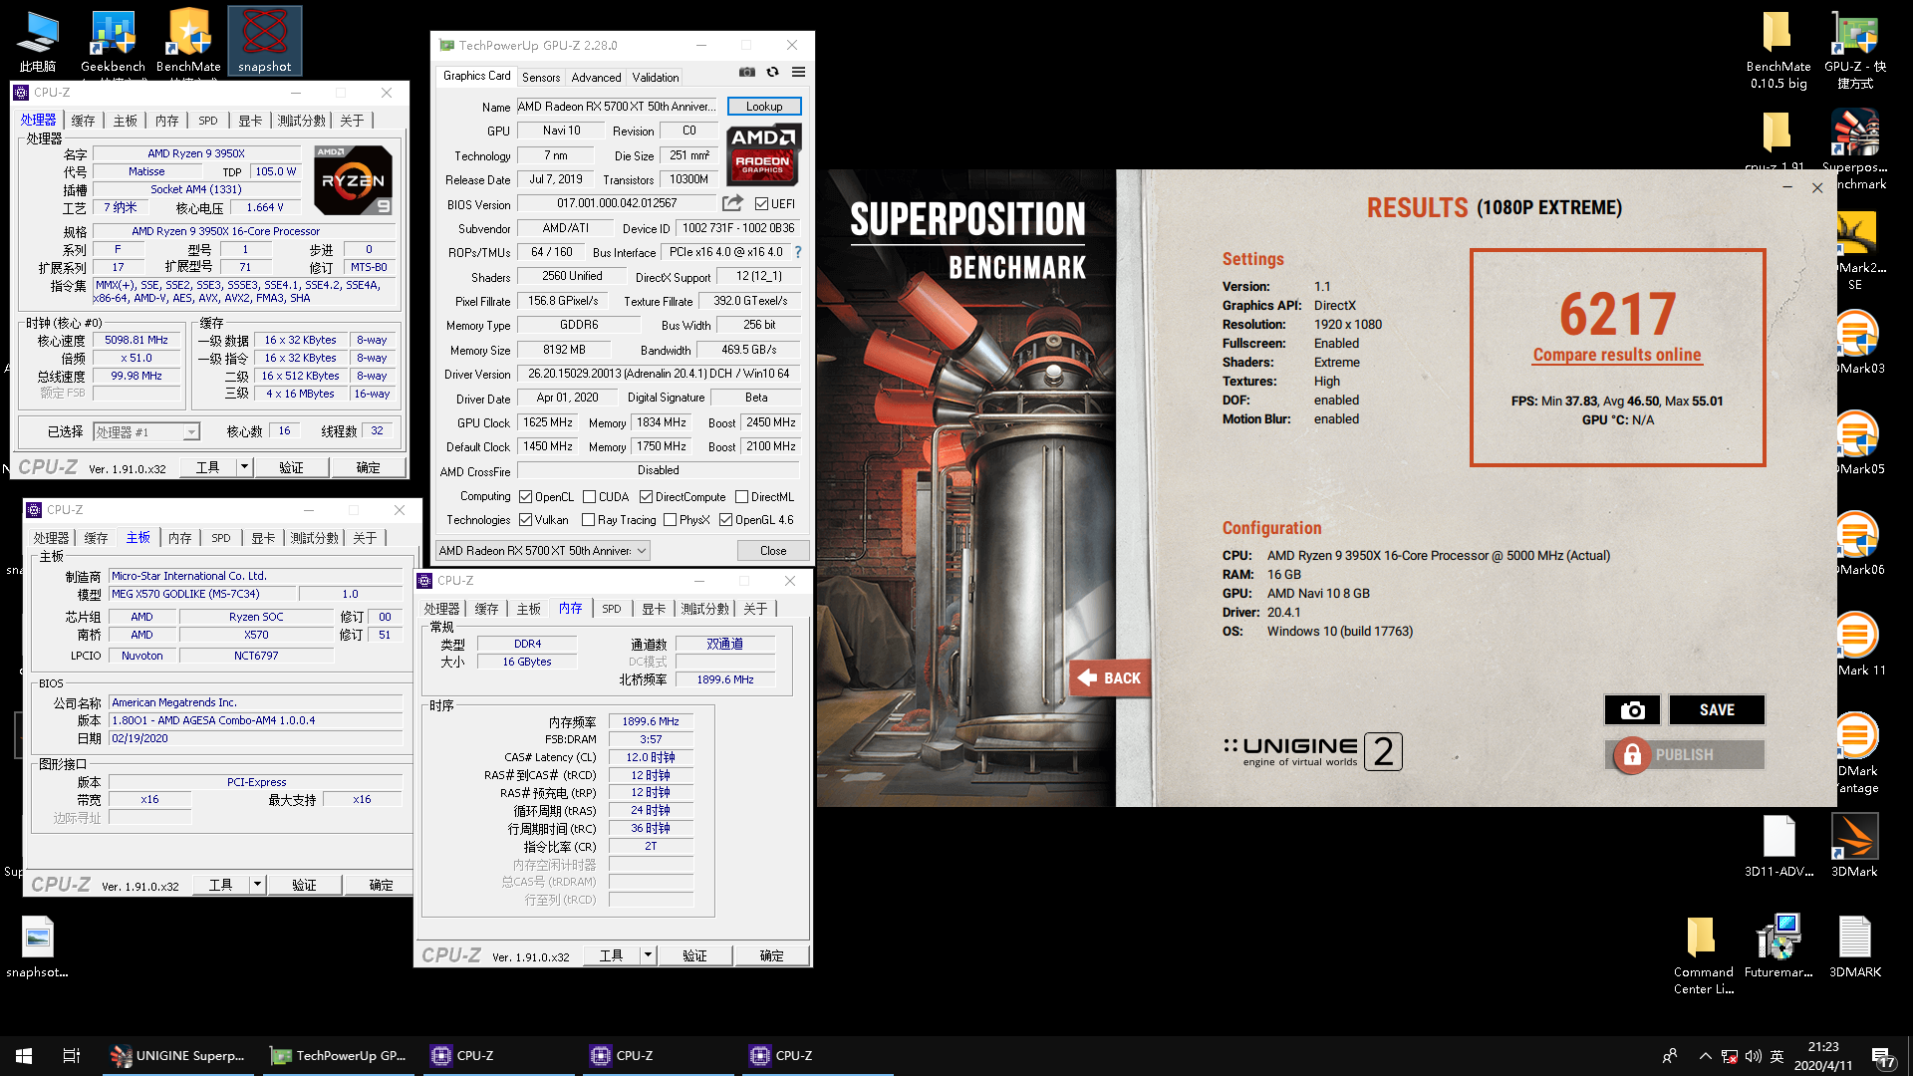
Task: Open Futuremark installer icon
Action: [x=1778, y=946]
